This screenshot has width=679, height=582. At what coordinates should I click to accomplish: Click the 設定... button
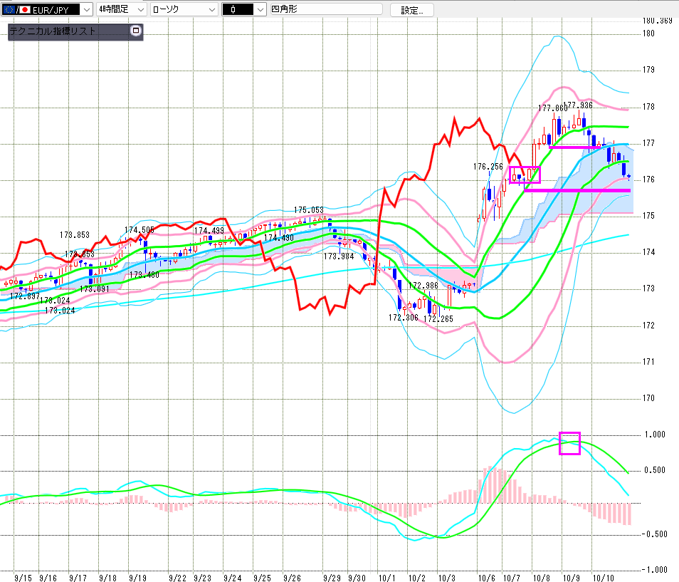416,10
